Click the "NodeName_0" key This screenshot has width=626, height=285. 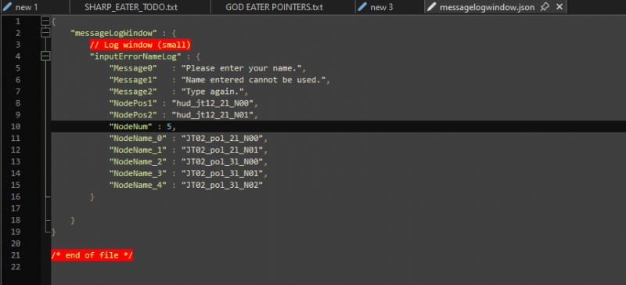pyautogui.click(x=139, y=139)
